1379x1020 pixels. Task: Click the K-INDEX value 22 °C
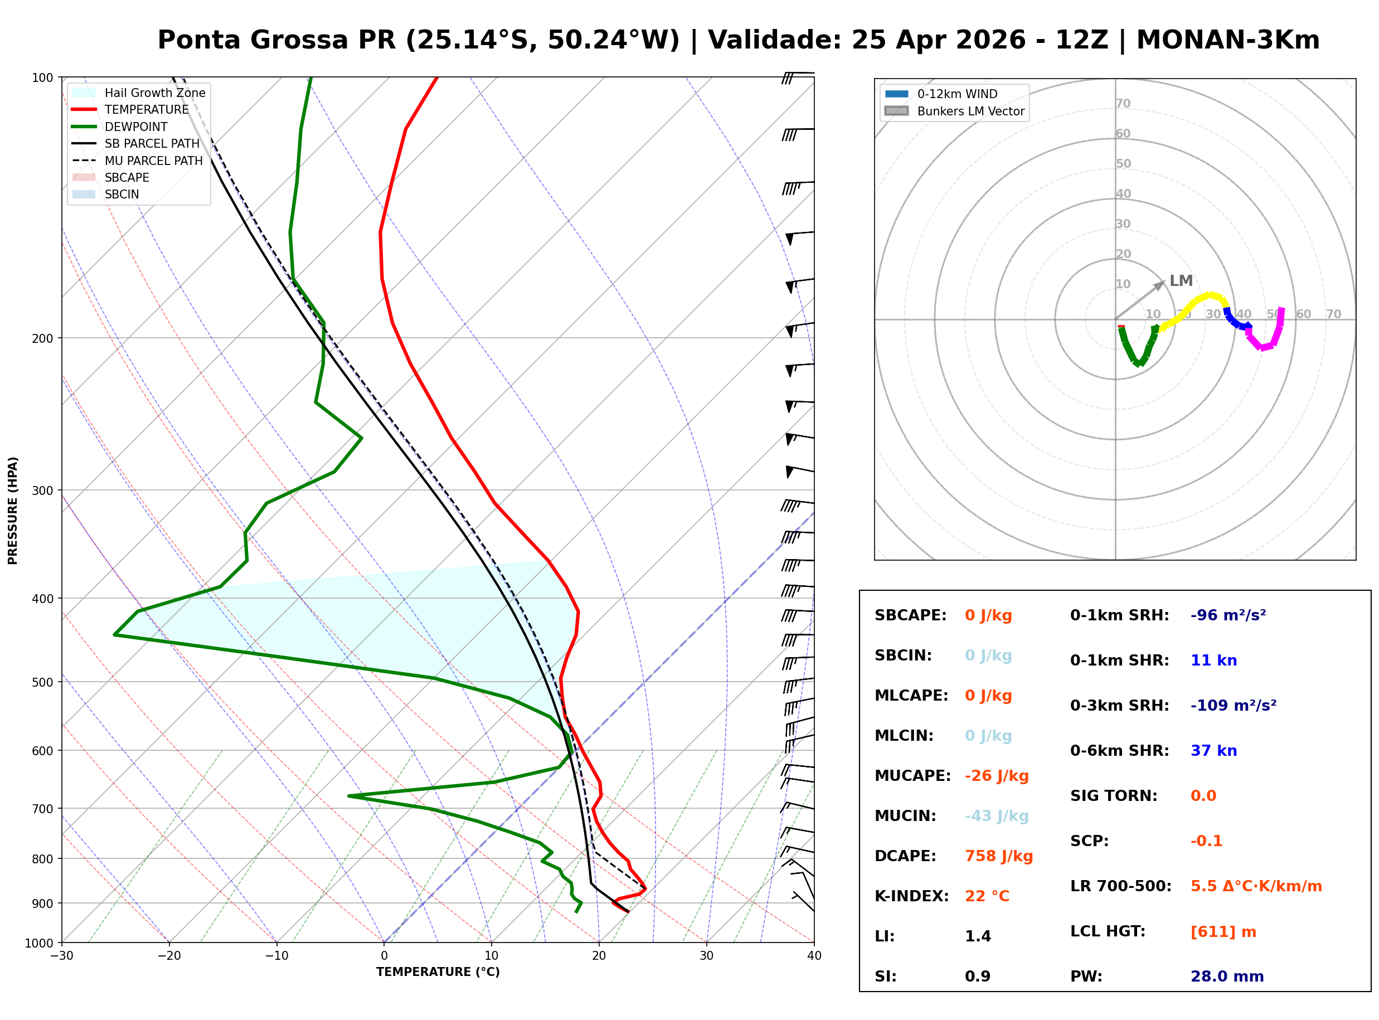pos(987,896)
